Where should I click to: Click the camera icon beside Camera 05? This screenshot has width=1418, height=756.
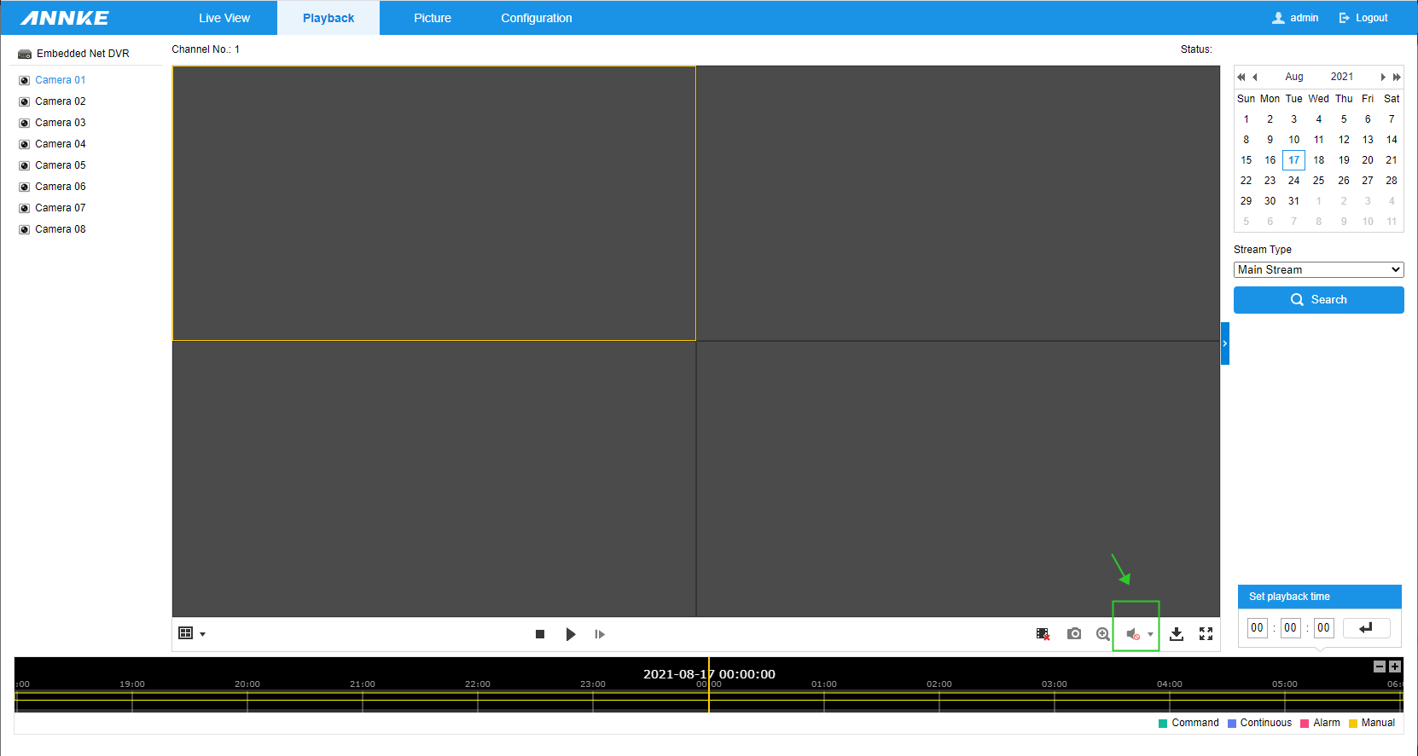click(x=25, y=166)
